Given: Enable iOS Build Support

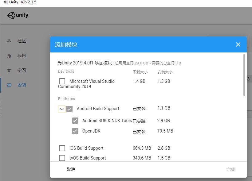Looking at the screenshot, I should click(x=62, y=148).
